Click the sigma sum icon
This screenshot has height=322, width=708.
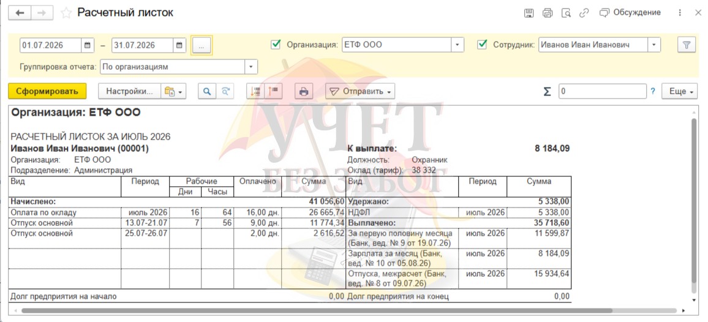[x=547, y=92]
